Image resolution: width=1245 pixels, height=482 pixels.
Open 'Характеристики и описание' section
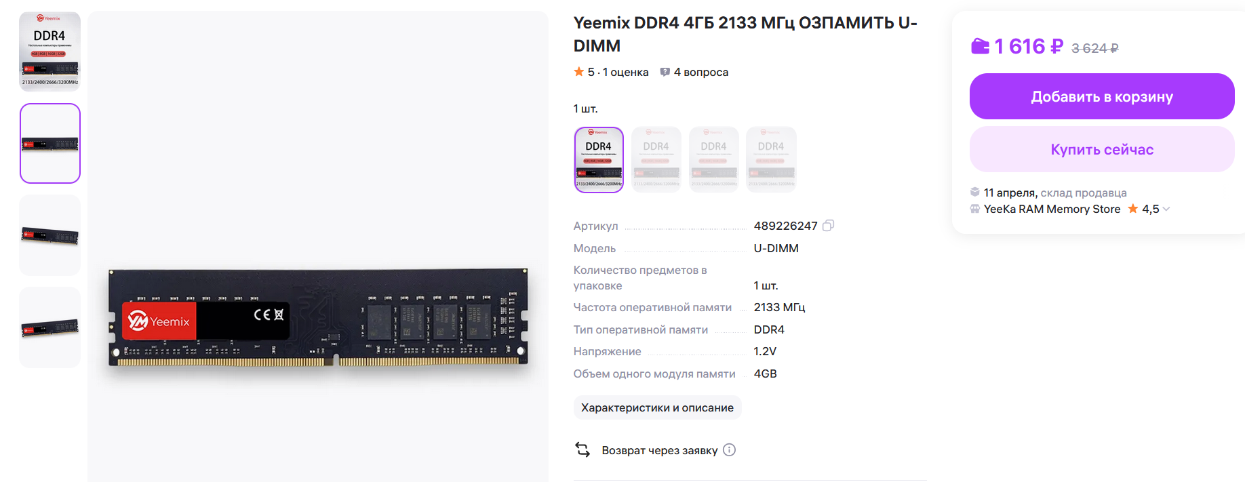click(657, 407)
